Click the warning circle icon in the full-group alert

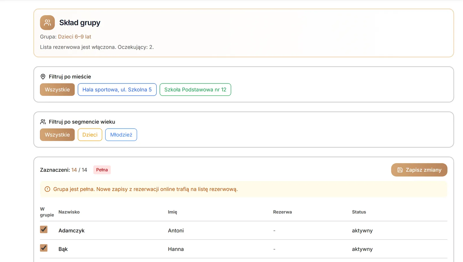click(x=47, y=189)
